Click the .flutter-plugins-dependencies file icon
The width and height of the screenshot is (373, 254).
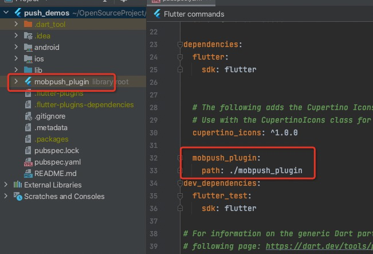tap(28, 104)
